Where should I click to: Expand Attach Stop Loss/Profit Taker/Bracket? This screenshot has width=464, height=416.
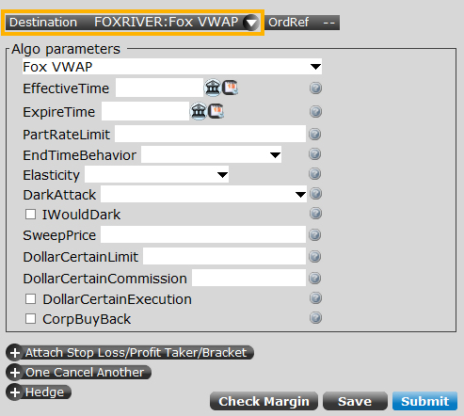coord(130,353)
